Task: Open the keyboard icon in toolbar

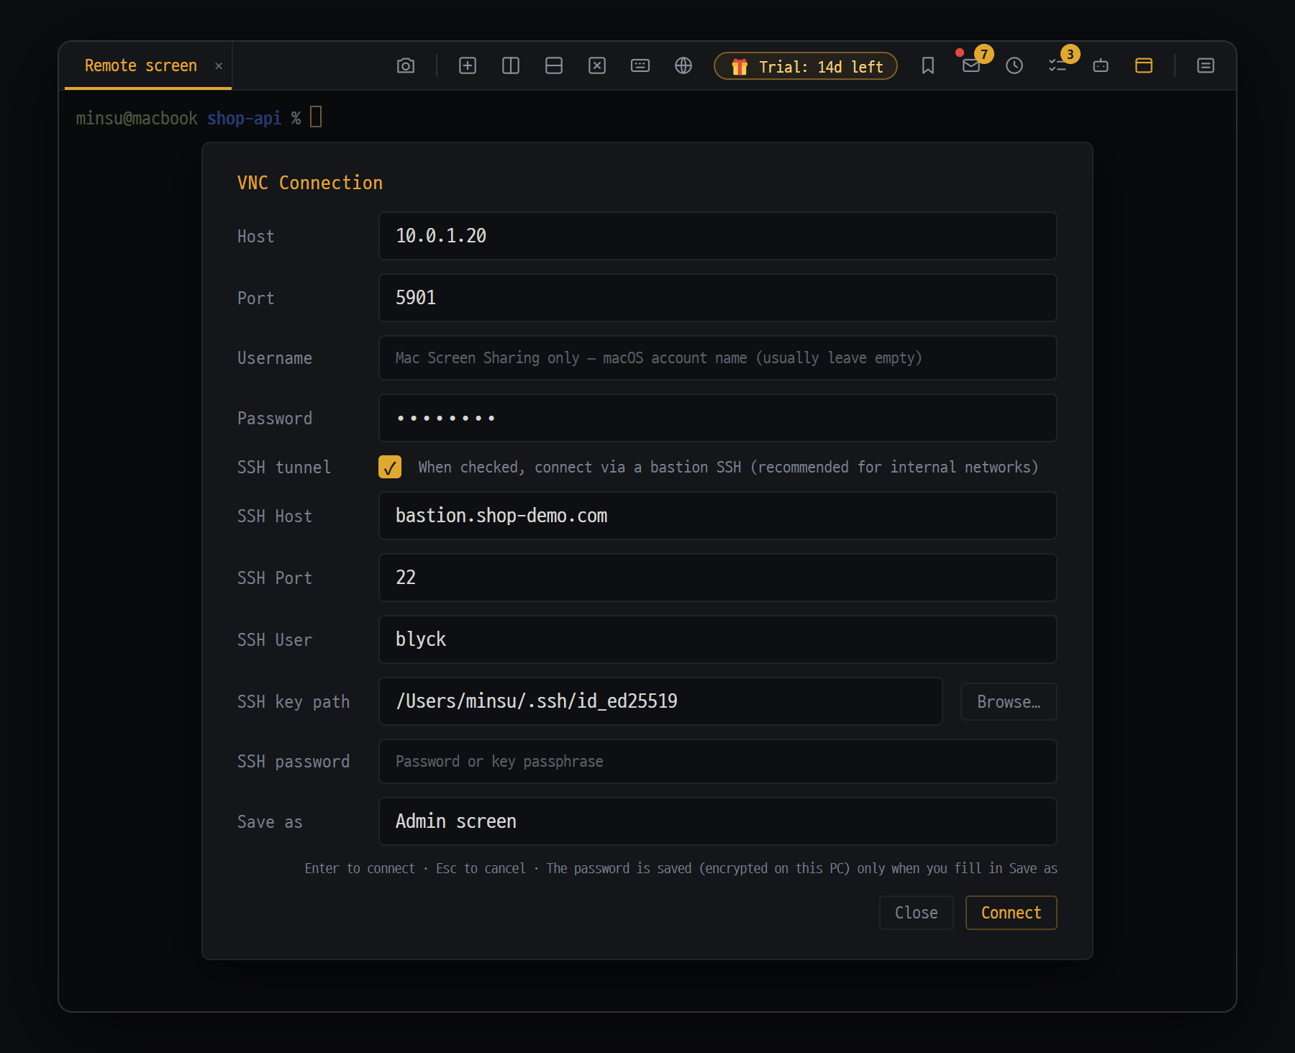Action: (x=640, y=66)
